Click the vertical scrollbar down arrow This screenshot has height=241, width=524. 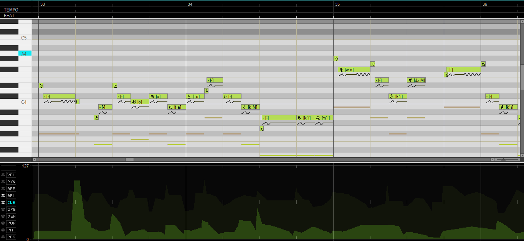pos(522,155)
